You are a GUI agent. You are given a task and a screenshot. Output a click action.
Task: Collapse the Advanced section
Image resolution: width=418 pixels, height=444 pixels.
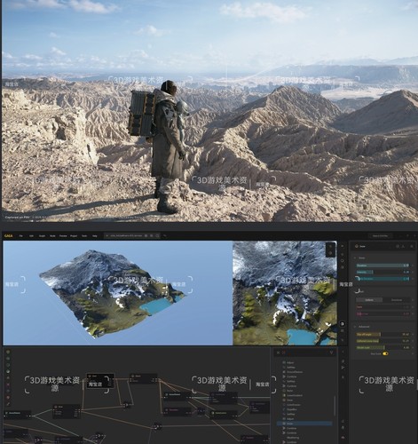click(x=355, y=327)
